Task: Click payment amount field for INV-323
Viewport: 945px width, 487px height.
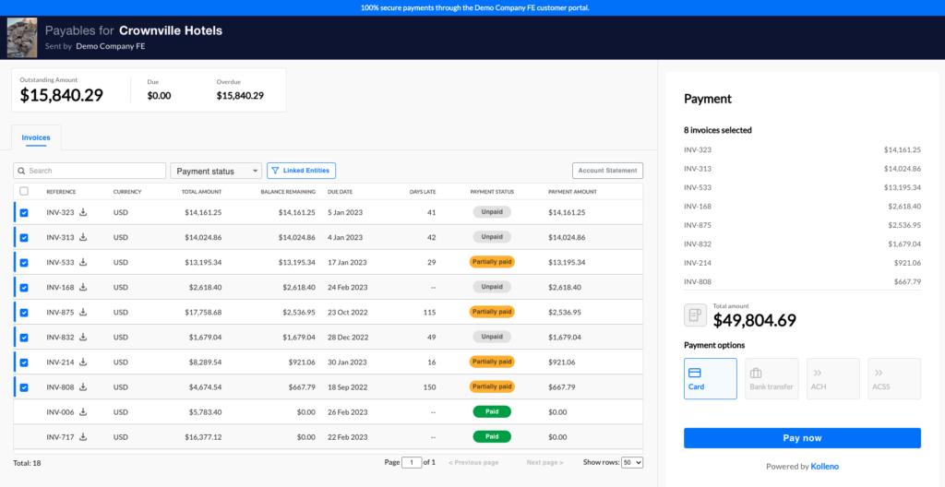Action: (567, 212)
